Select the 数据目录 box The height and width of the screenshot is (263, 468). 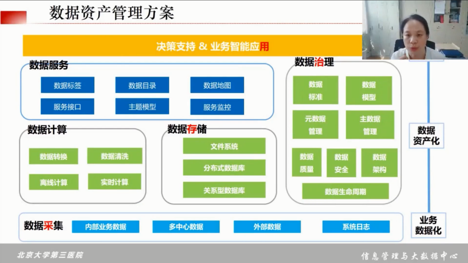(142, 85)
